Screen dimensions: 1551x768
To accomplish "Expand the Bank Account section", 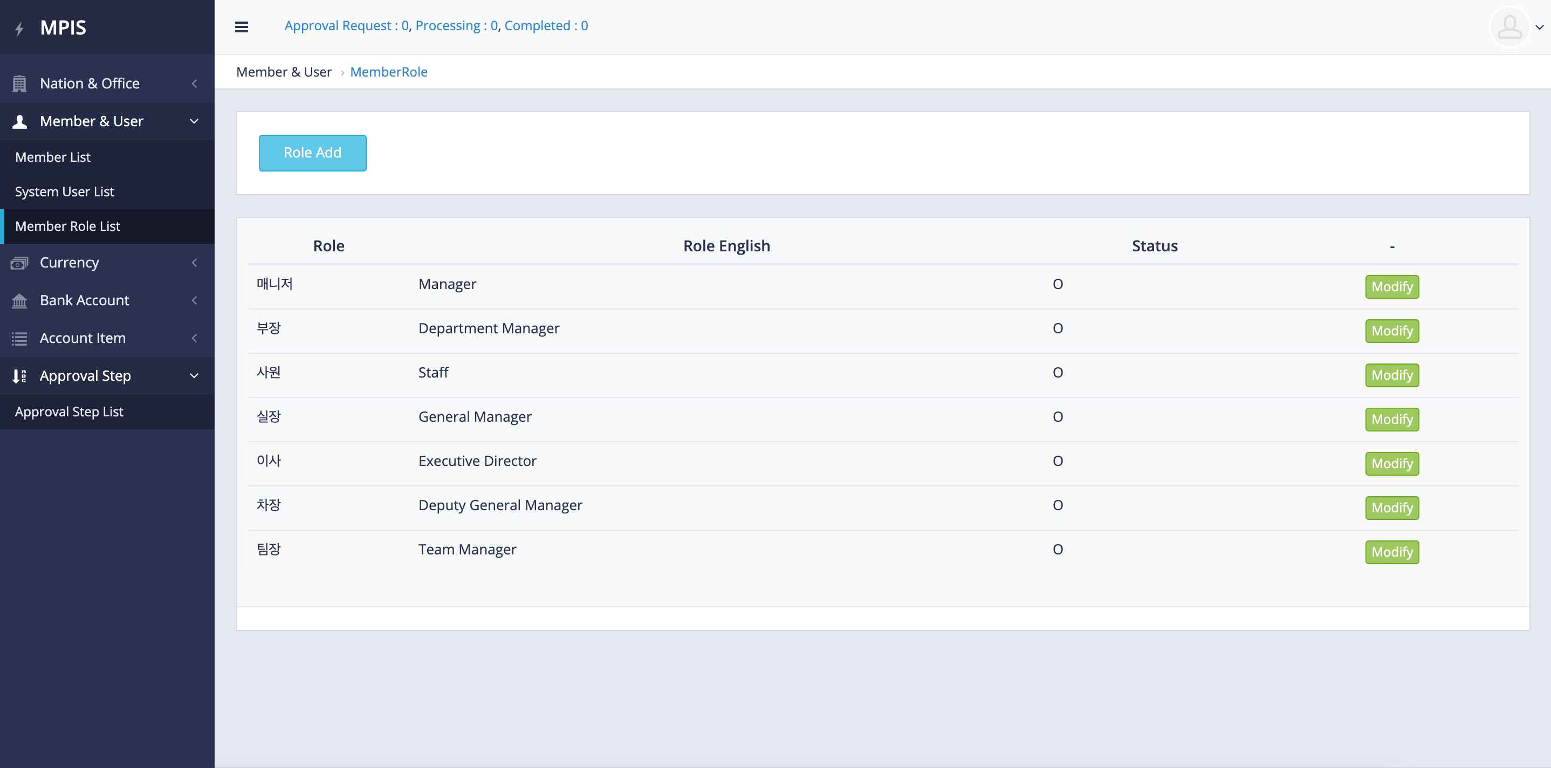I will (x=193, y=300).
